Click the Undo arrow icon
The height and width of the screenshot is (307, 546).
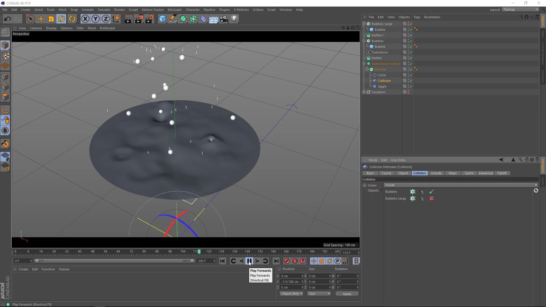7,19
